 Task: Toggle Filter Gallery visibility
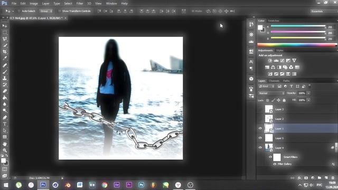click(275, 164)
